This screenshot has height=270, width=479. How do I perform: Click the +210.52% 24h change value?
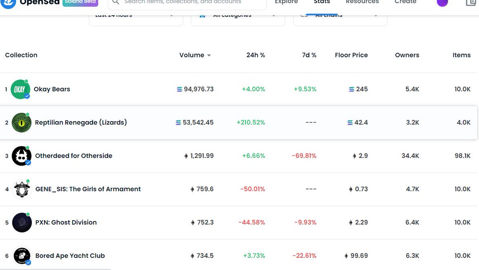(251, 122)
